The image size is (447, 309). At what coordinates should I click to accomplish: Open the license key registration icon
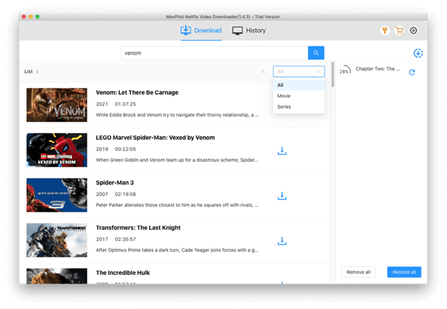tap(385, 30)
